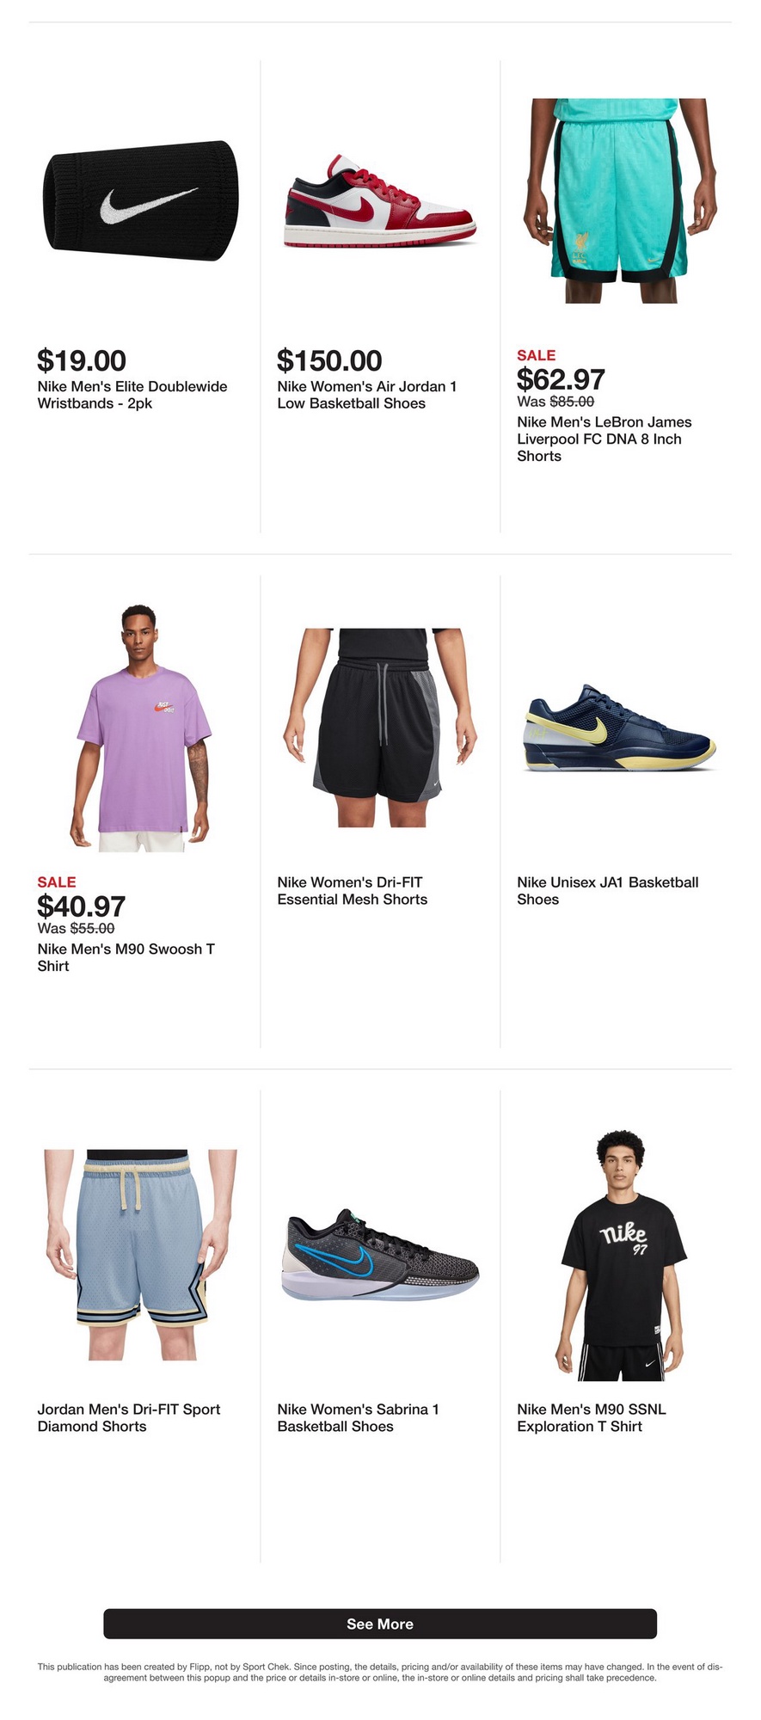Open the Nike wristband product image
Screen dimensions: 761x1720
[140, 200]
